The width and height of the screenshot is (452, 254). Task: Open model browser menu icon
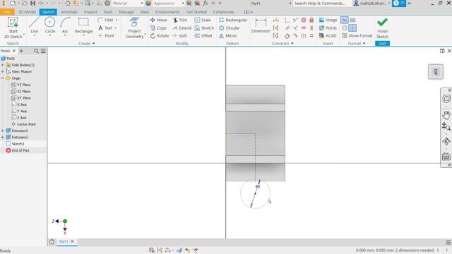[x=43, y=51]
